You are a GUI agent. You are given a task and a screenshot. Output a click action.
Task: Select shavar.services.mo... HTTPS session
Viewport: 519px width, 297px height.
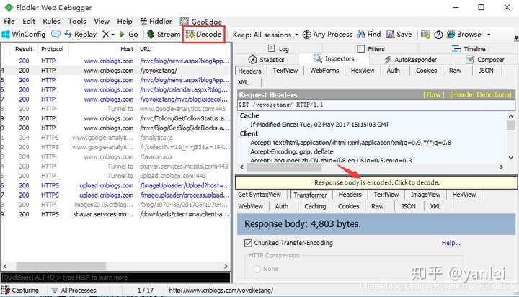point(115,215)
